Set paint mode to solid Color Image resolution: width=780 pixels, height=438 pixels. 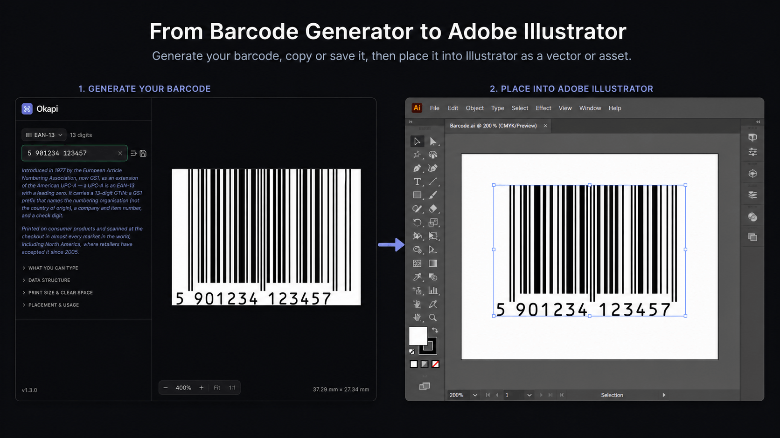coord(414,364)
